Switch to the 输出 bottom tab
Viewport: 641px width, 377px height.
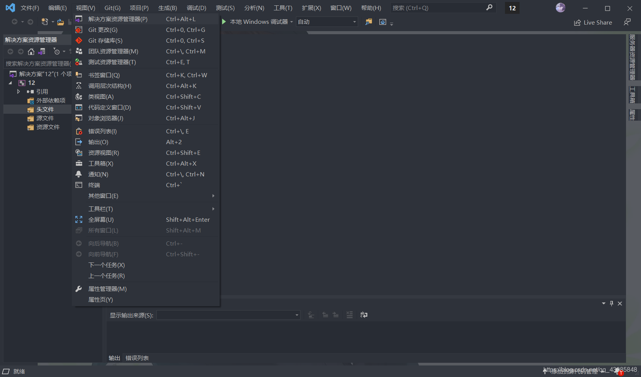(115, 358)
